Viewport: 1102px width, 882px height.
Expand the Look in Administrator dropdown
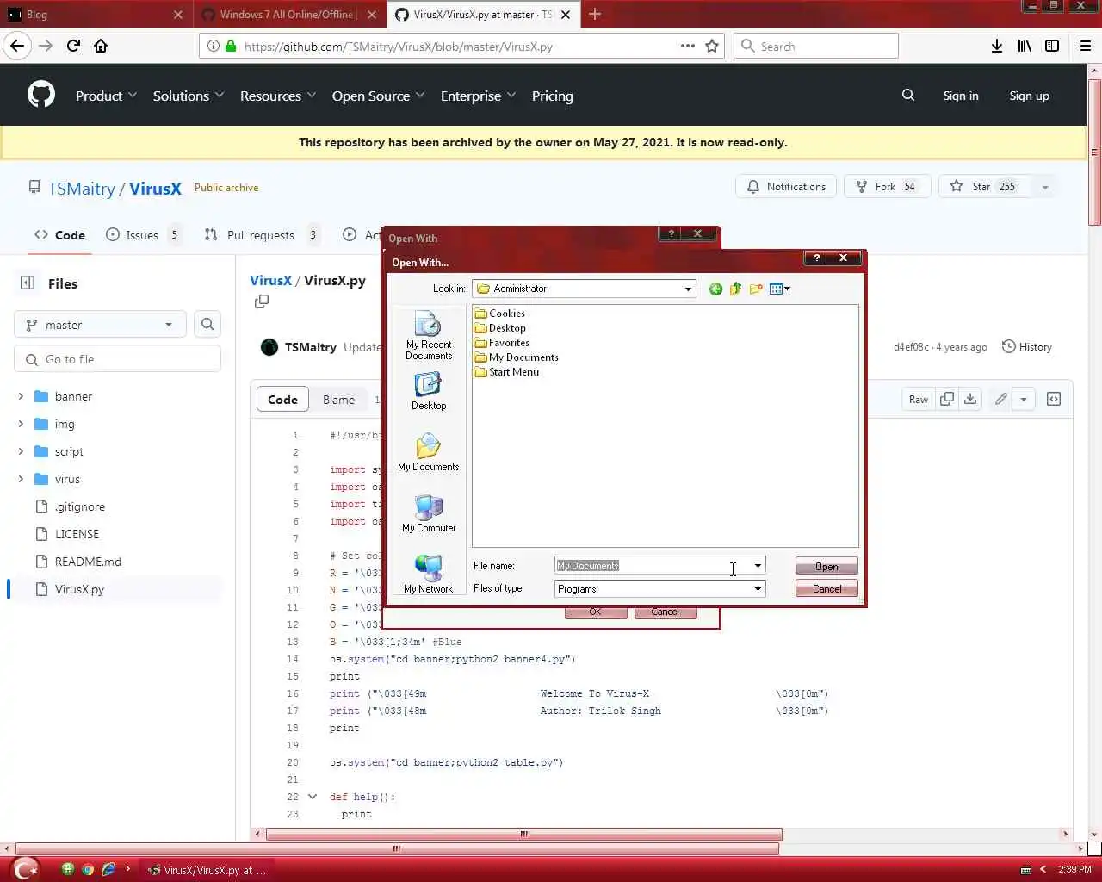[688, 289]
